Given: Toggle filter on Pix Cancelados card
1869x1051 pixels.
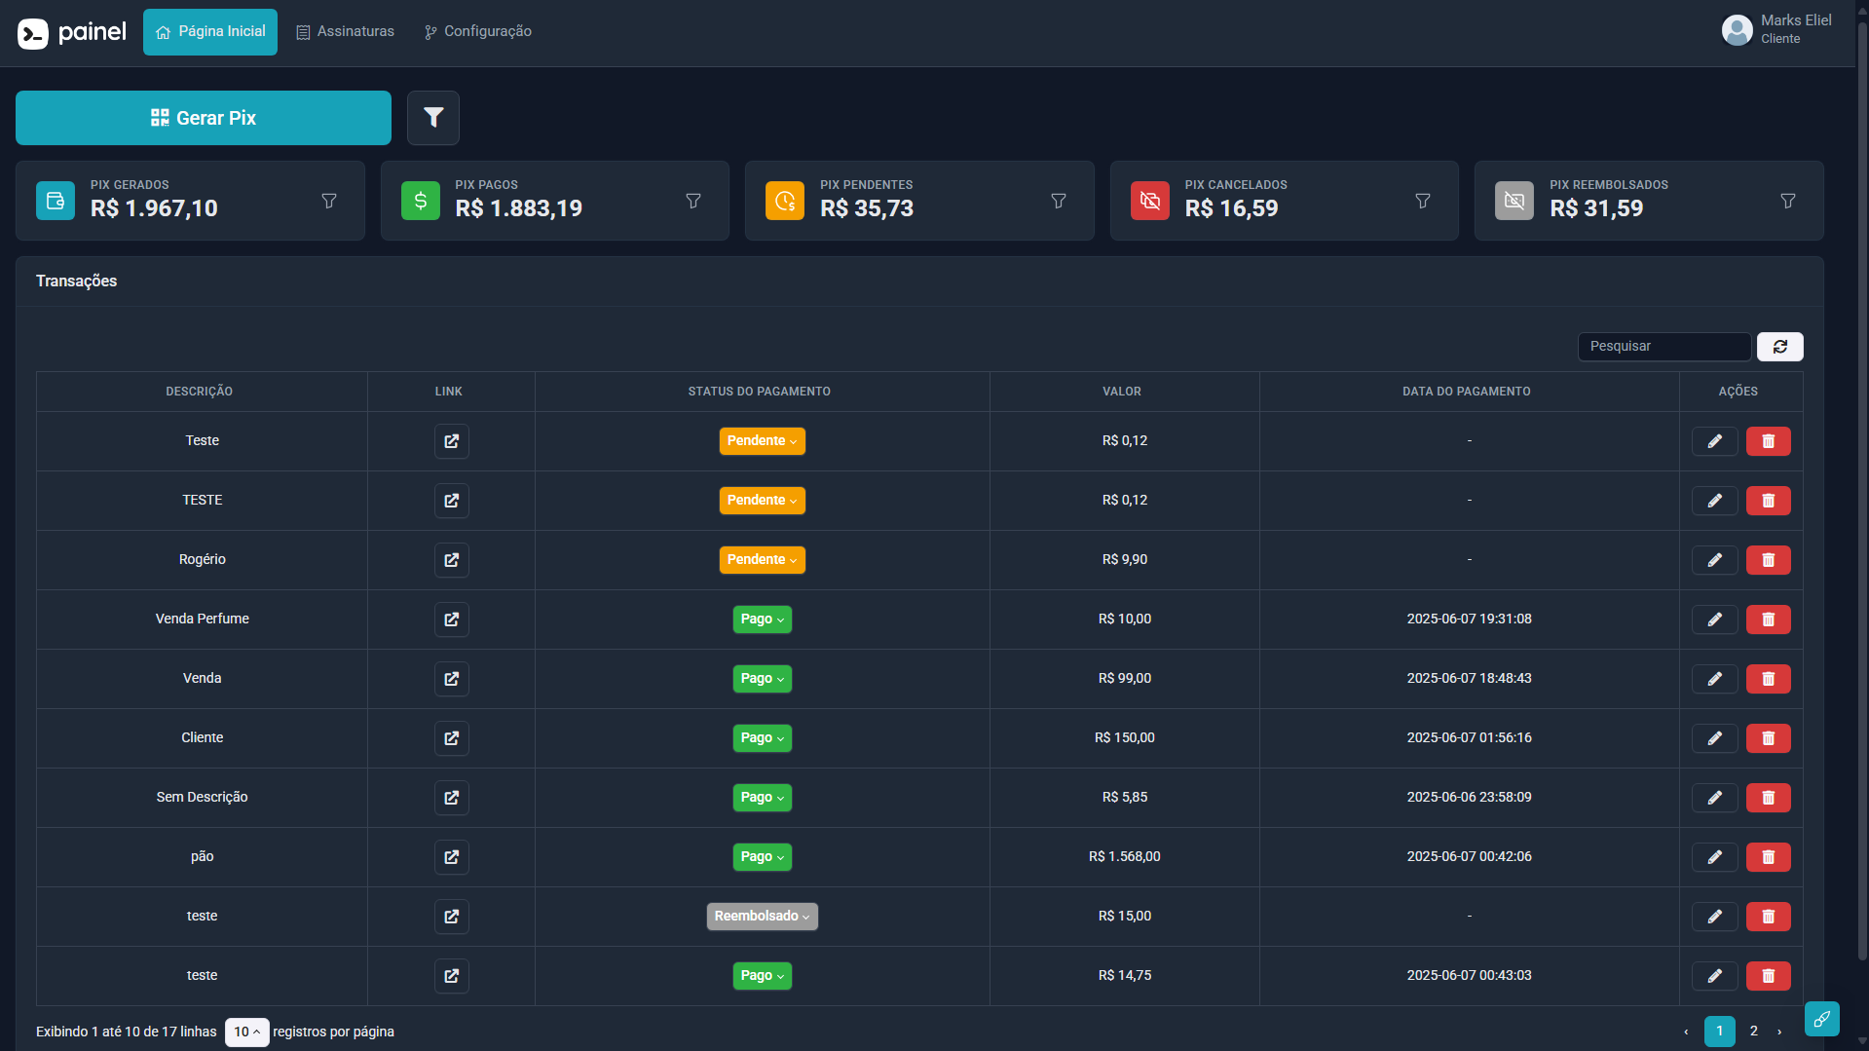Looking at the screenshot, I should (1423, 201).
